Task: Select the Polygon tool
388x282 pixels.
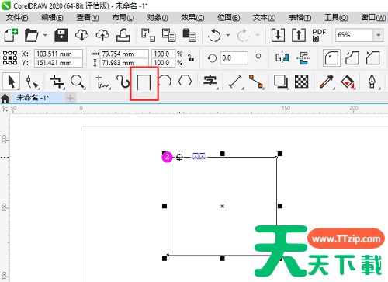Action: coord(185,81)
